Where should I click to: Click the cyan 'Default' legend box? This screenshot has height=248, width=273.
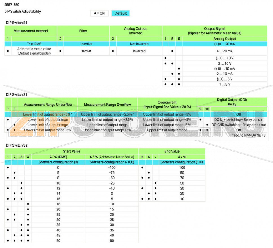[x=121, y=13]
